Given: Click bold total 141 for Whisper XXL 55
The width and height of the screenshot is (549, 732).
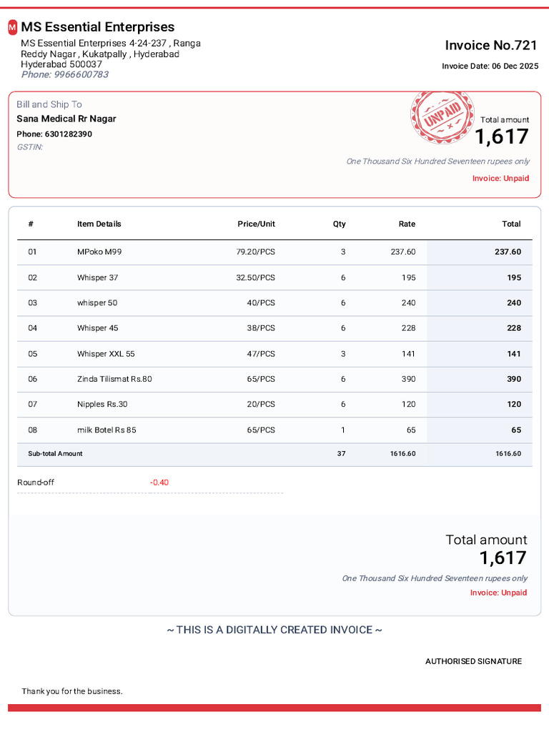Looking at the screenshot, I should point(514,354).
